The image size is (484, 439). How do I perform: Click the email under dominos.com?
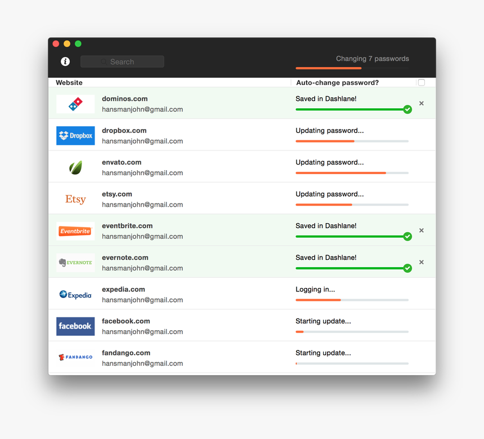click(142, 109)
